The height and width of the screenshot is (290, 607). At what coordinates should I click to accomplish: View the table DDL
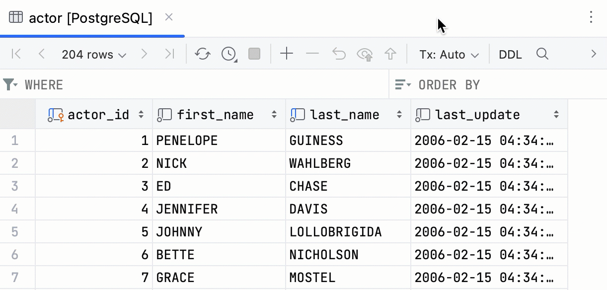(510, 54)
